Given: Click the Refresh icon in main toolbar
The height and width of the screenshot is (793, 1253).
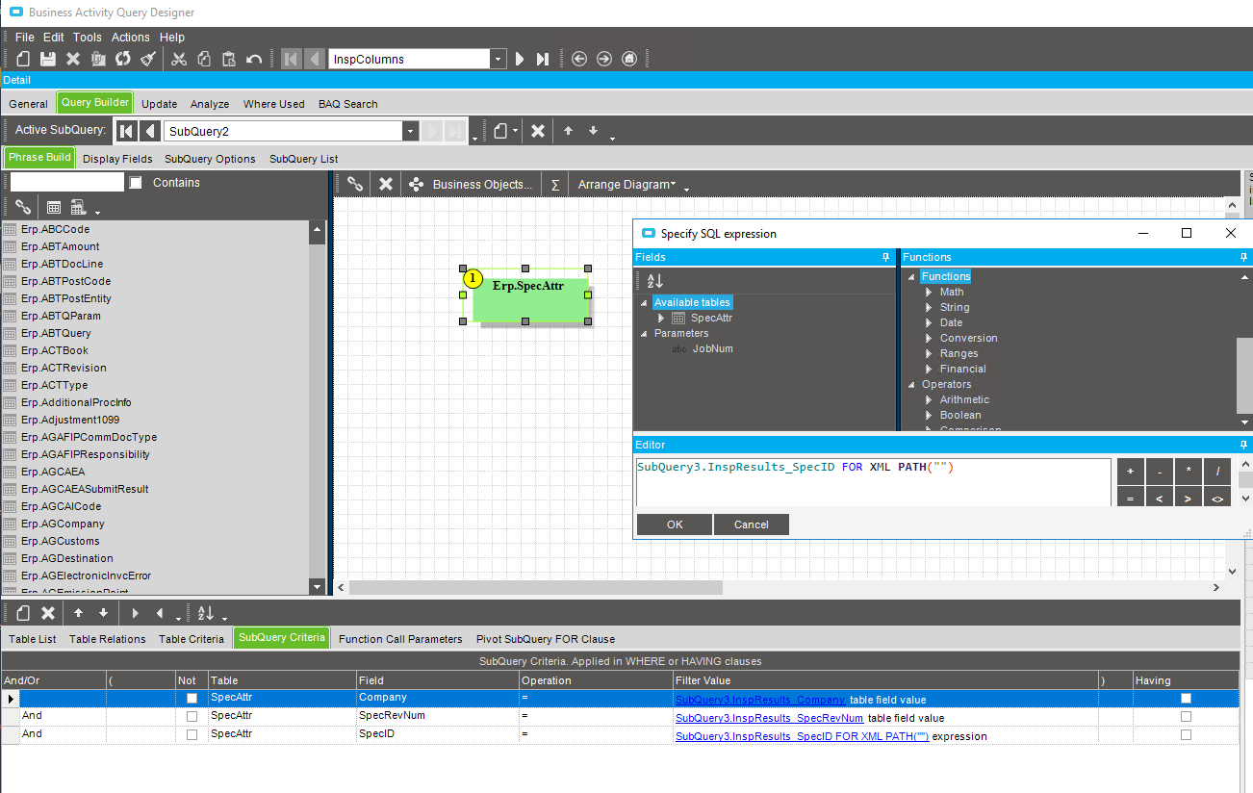Looking at the screenshot, I should point(123,59).
